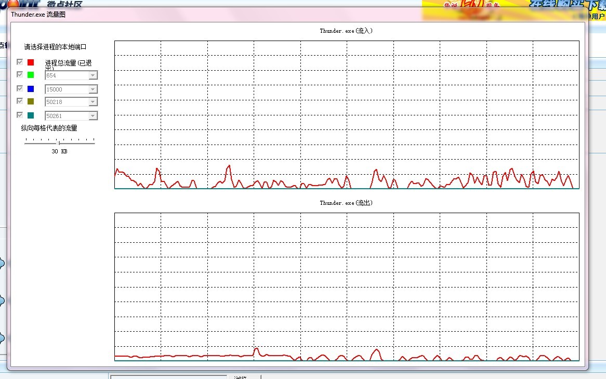The height and width of the screenshot is (379, 606).
Task: Open the port 50218 dropdown
Action: [x=93, y=102]
